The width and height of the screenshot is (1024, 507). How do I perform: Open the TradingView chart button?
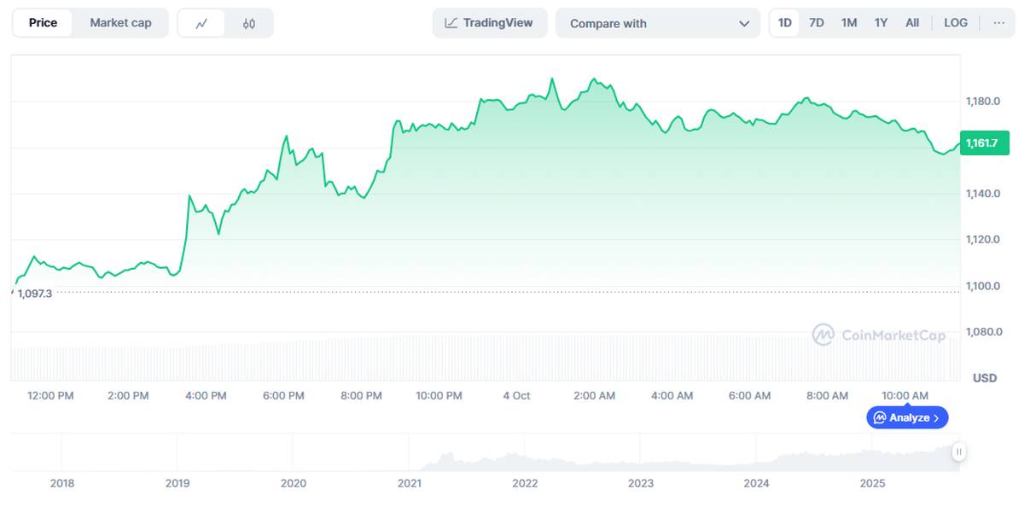[490, 23]
